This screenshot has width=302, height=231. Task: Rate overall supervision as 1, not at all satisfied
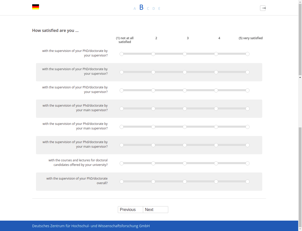pos(122,182)
